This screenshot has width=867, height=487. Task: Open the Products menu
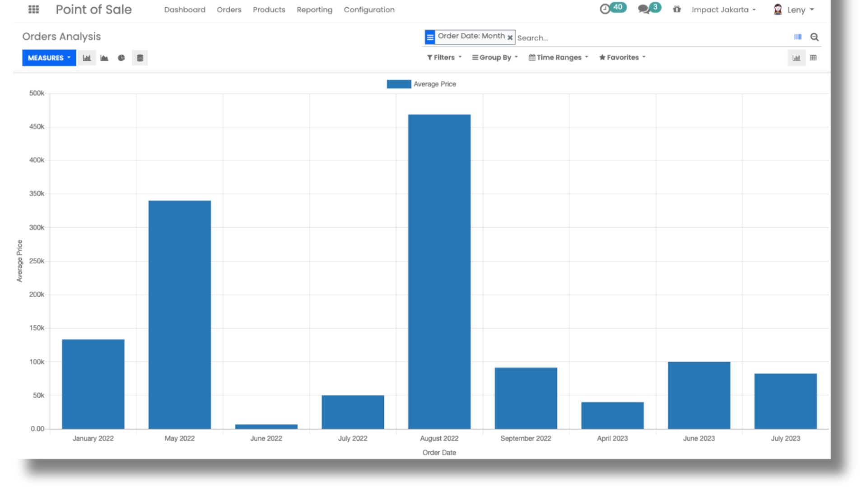[269, 9]
